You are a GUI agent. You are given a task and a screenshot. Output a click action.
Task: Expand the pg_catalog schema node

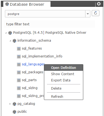(x=10, y=104)
